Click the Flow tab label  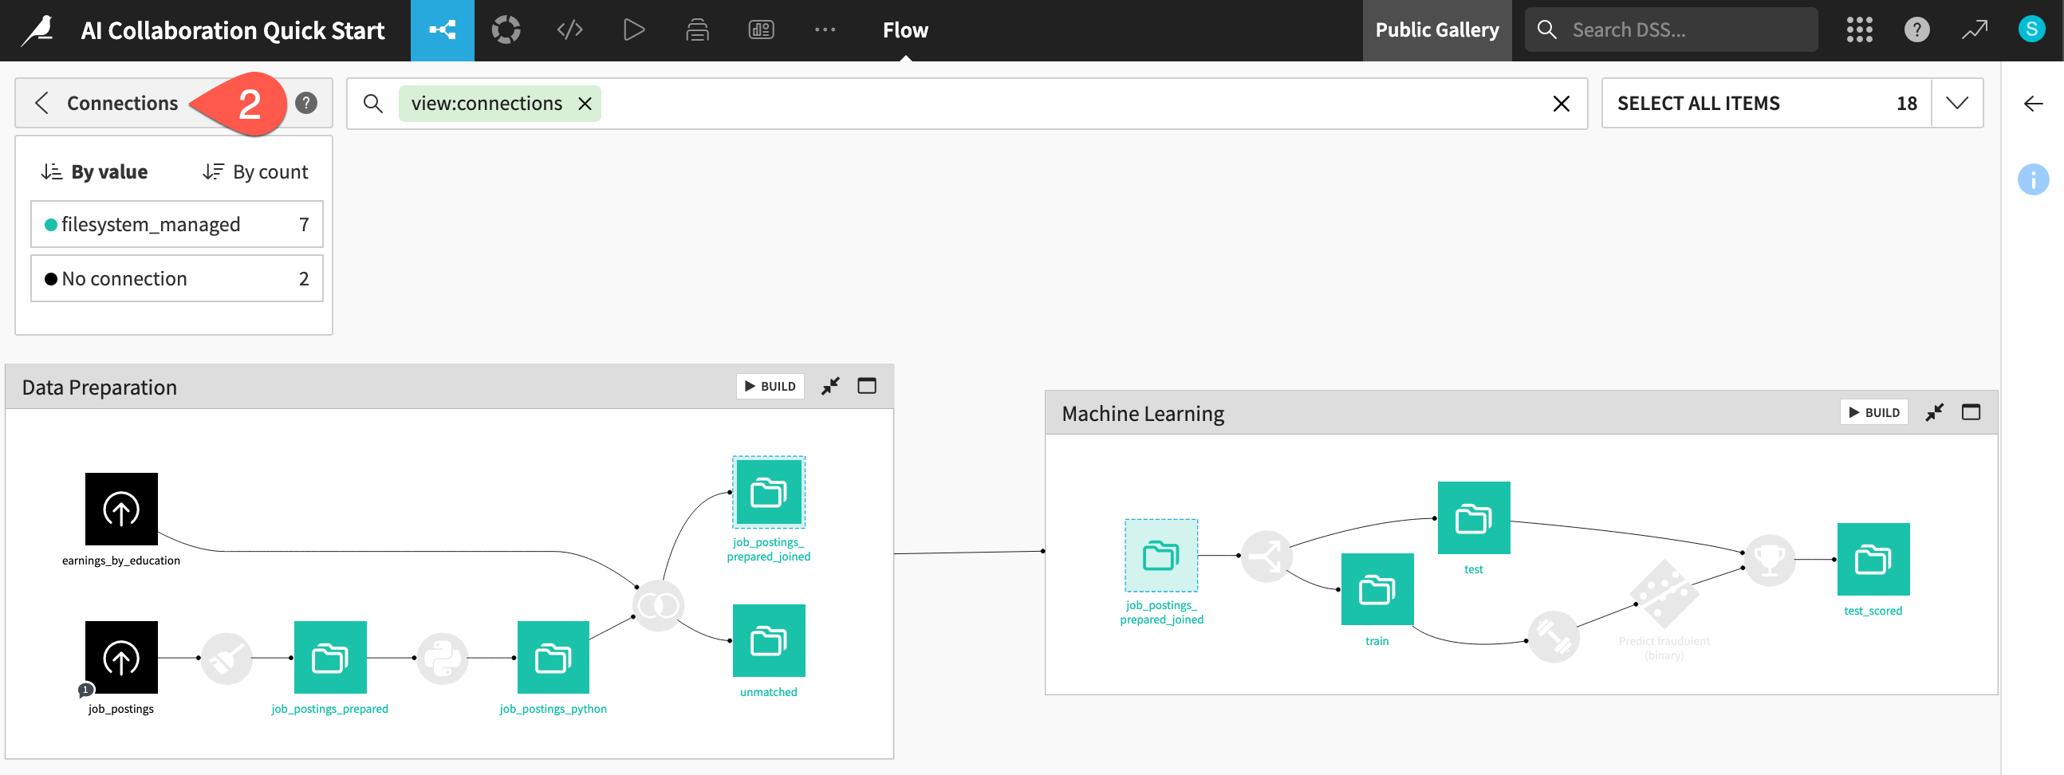pos(905,30)
